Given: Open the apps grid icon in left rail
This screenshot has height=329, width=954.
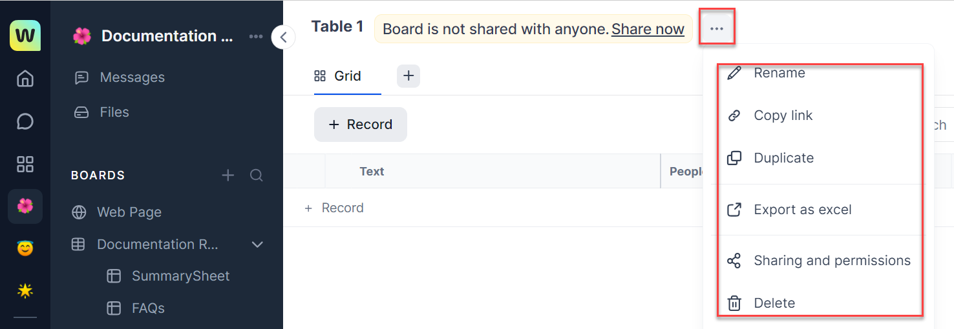Looking at the screenshot, I should click(x=25, y=164).
